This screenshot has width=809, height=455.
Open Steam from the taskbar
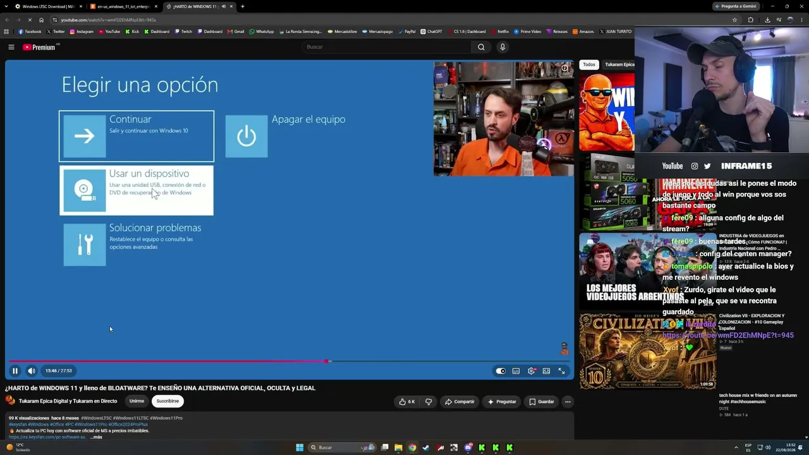(x=426, y=447)
